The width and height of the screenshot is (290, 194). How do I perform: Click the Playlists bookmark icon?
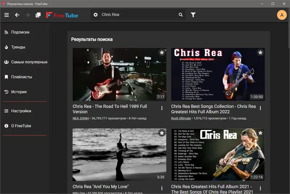(x=6, y=77)
